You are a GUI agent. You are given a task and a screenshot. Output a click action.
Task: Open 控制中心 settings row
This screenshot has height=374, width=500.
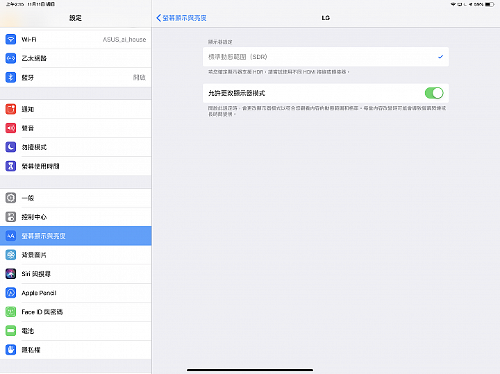[x=76, y=217]
